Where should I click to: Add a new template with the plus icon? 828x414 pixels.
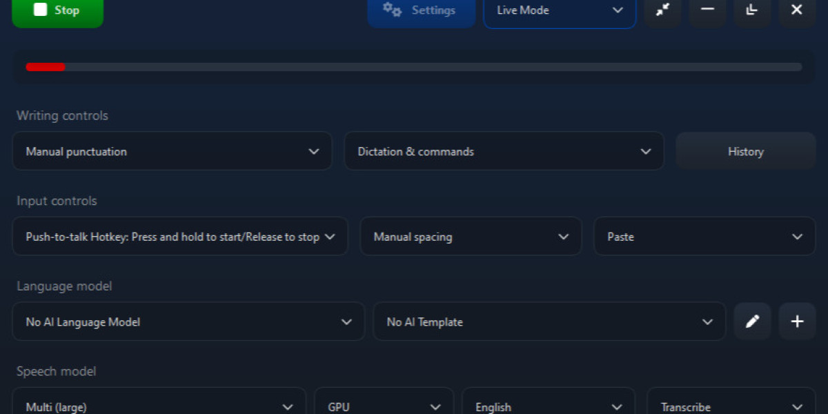(x=797, y=322)
